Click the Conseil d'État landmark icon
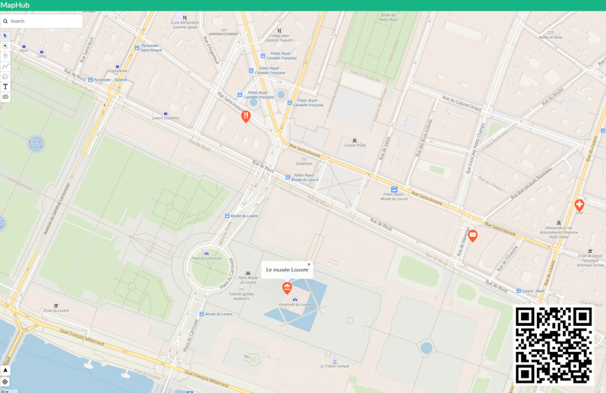 tap(354, 140)
